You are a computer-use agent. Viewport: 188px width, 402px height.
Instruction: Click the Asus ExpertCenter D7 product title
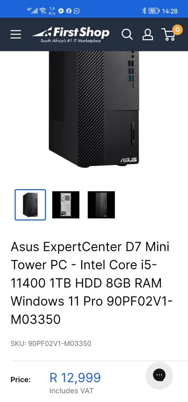click(91, 283)
